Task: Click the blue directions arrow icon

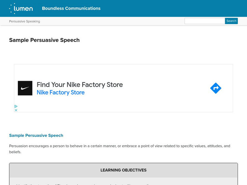Action: coord(216,88)
